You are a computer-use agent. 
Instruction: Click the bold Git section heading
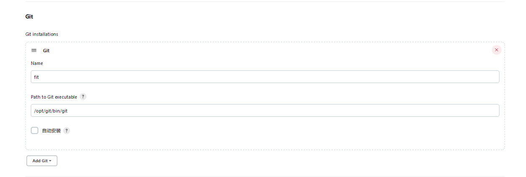29,17
